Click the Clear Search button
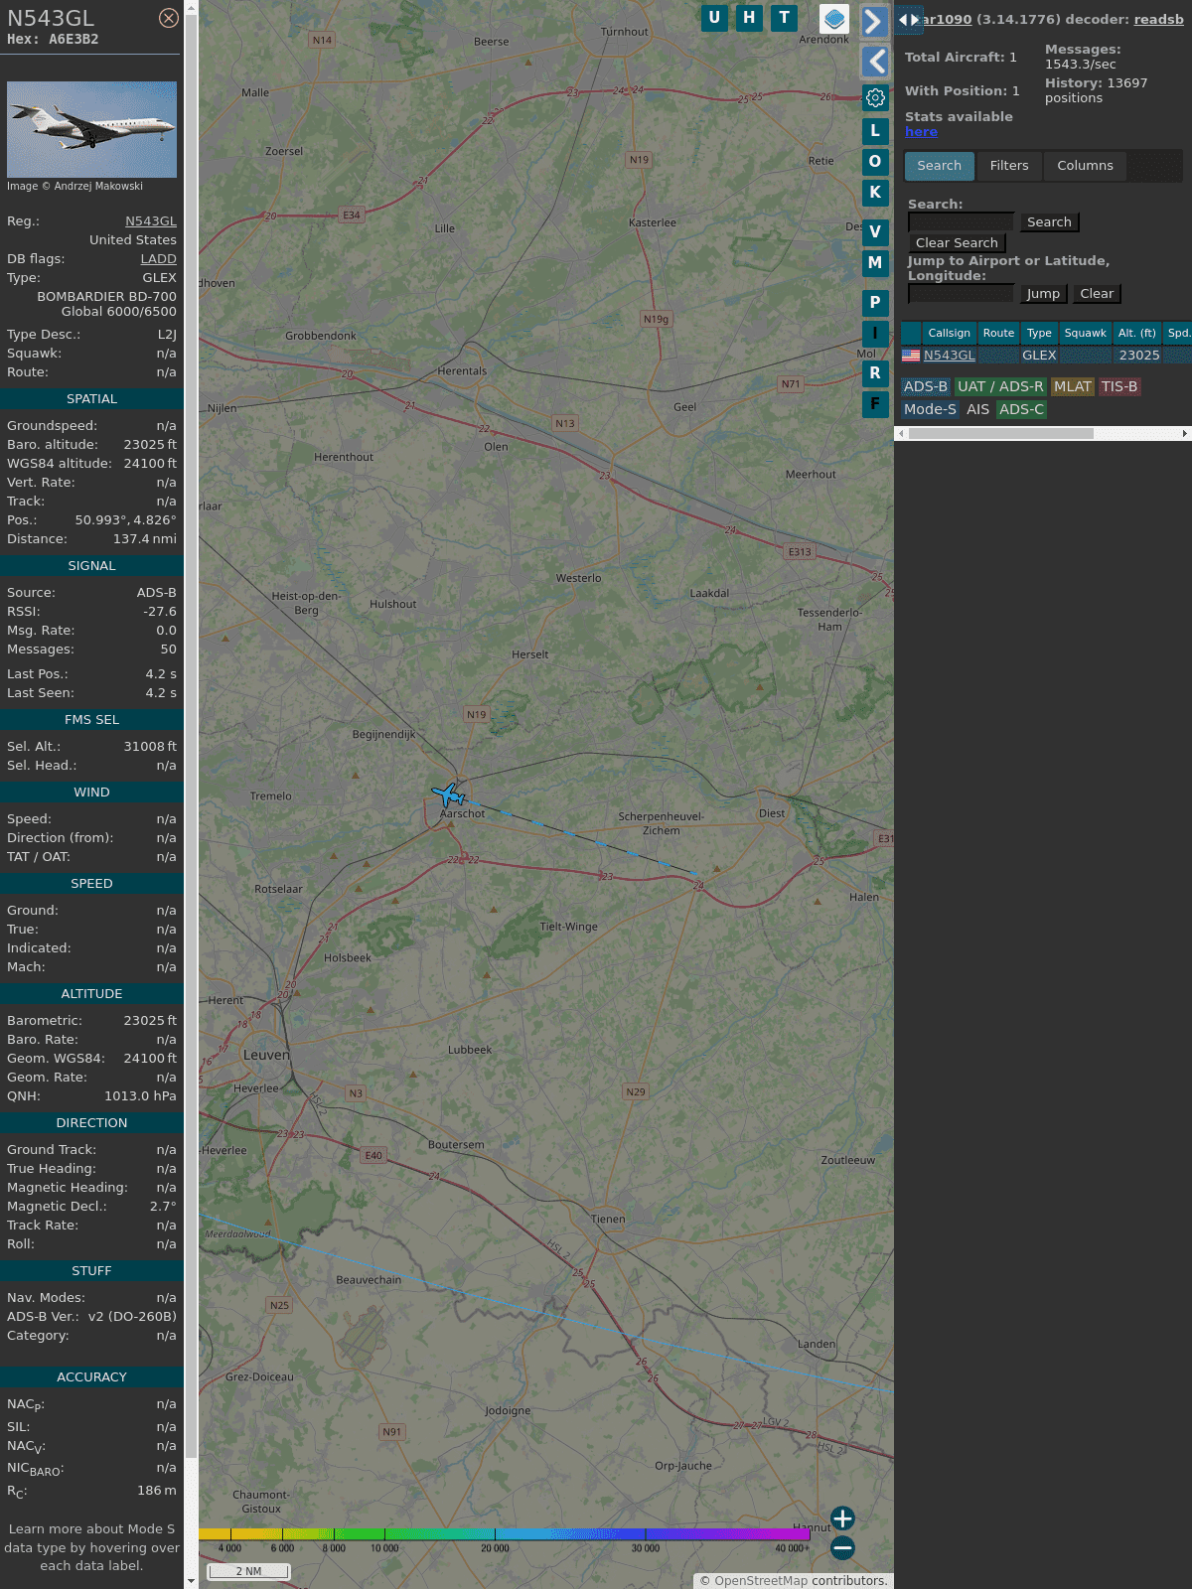 (957, 243)
